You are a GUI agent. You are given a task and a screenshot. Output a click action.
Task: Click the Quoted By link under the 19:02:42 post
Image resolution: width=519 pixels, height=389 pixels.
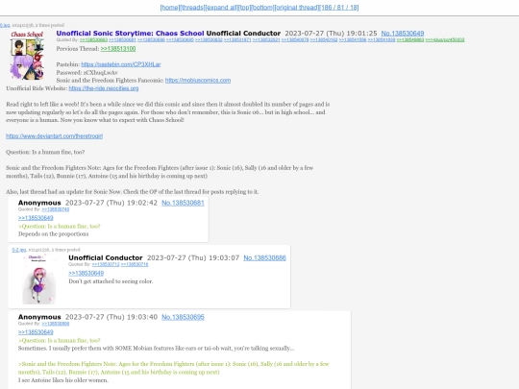click(56, 209)
